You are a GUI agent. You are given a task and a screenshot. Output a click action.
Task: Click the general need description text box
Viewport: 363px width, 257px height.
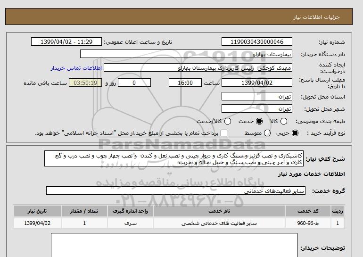174,158
